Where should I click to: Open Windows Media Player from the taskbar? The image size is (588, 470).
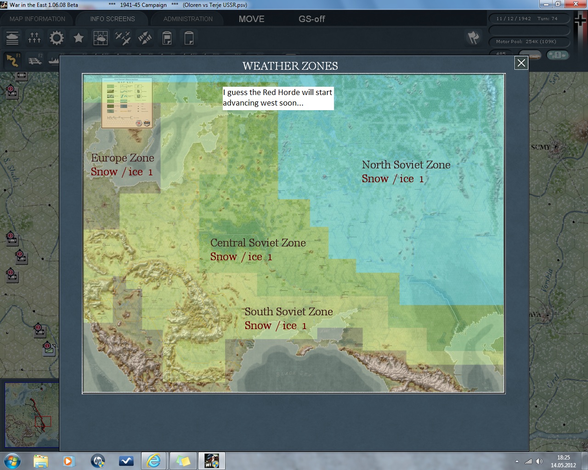pyautogui.click(x=68, y=460)
